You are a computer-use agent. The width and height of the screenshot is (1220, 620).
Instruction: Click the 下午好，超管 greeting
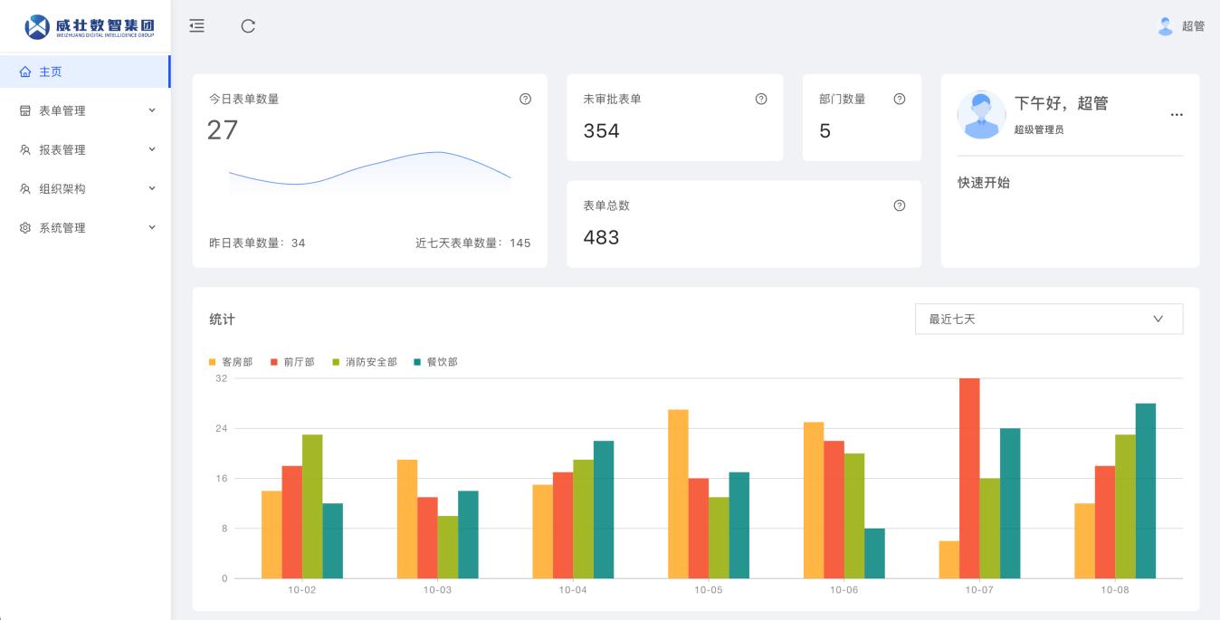click(x=1061, y=103)
